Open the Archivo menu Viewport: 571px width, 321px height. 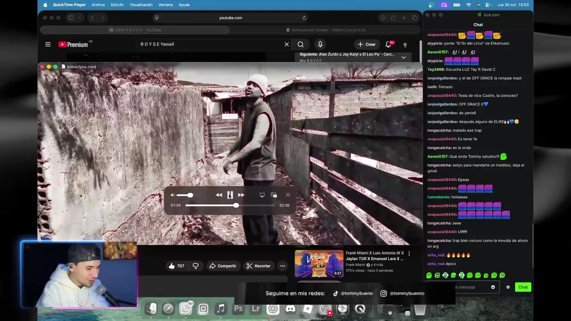tap(98, 5)
